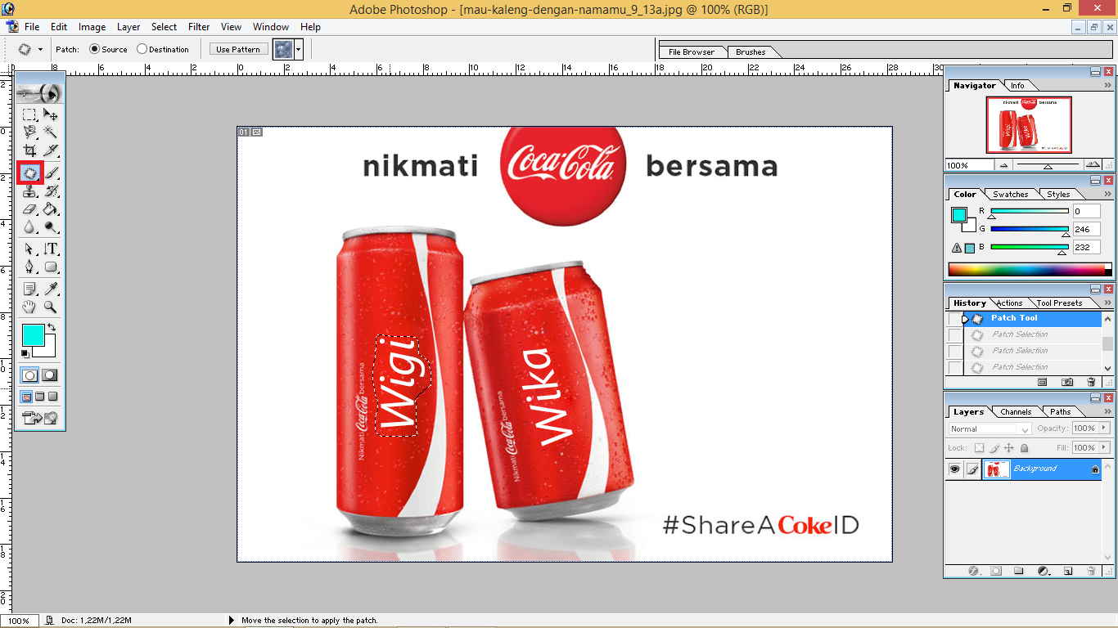
Task: Choose the Source patch option
Action: coord(108,49)
